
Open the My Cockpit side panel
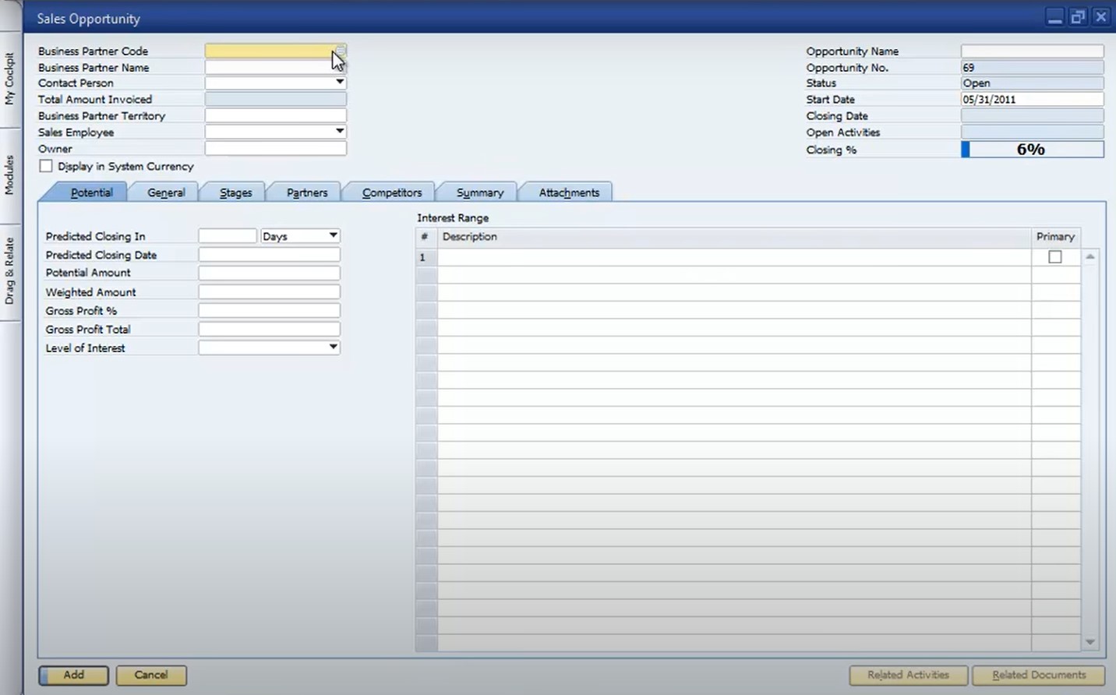(x=9, y=79)
